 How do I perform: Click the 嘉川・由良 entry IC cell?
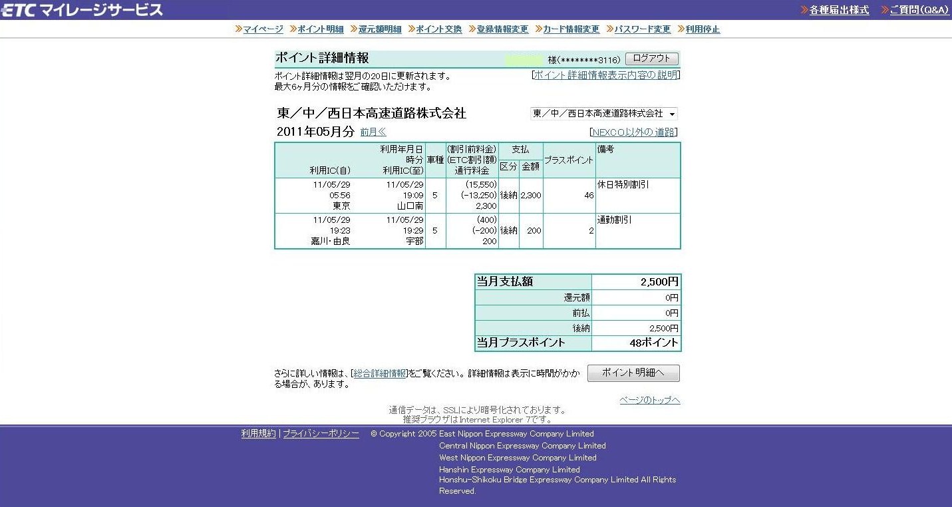(331, 242)
